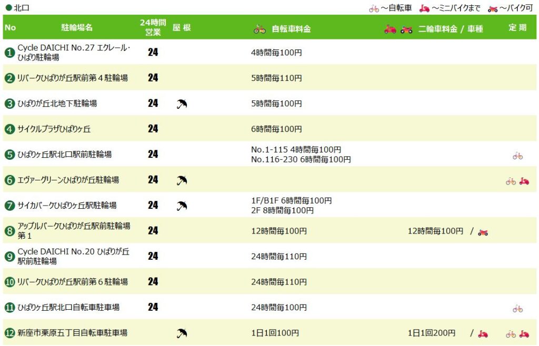Click scooter legend icon beside ～ミニバイクまで
Screen dimensions: 539x346
tap(425, 8)
